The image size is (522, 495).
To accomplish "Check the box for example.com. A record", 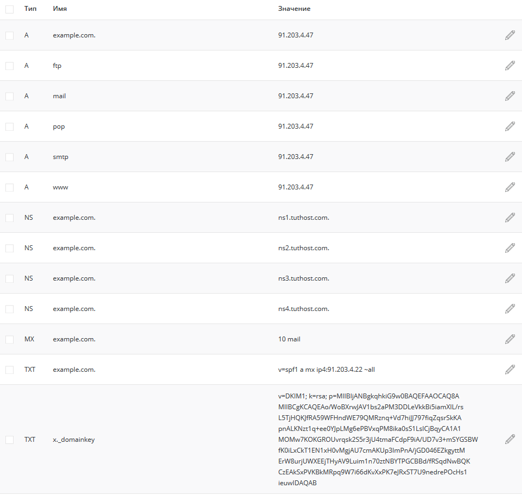I will tap(10, 36).
